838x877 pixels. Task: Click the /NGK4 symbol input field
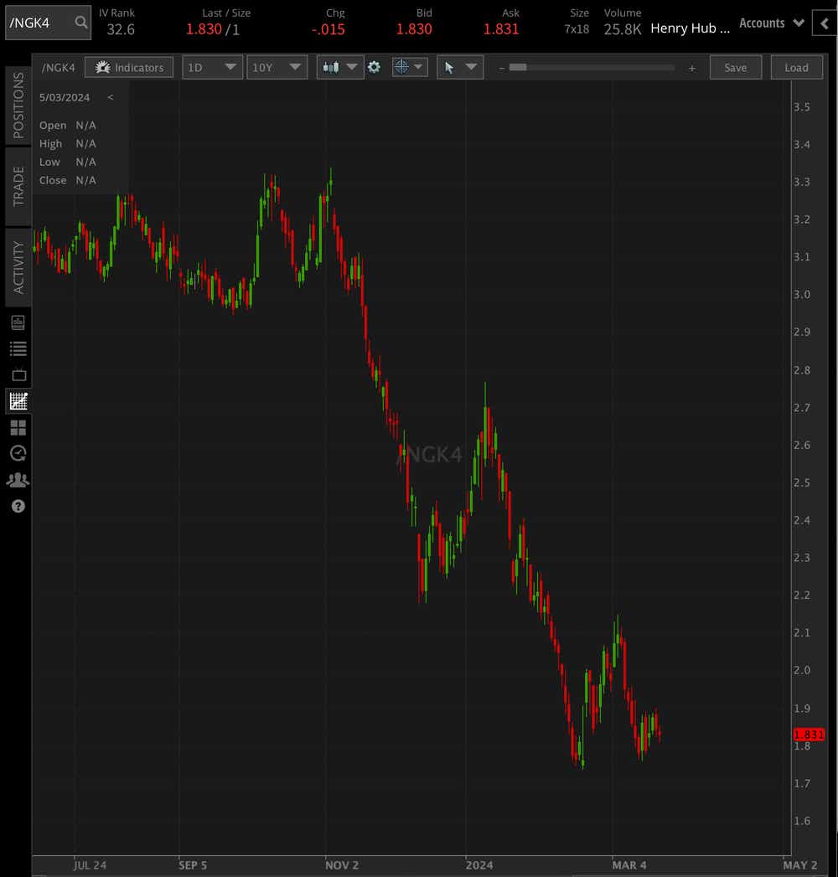point(48,23)
